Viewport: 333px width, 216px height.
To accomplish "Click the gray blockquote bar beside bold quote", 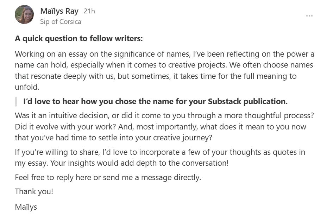I will pos(16,101).
